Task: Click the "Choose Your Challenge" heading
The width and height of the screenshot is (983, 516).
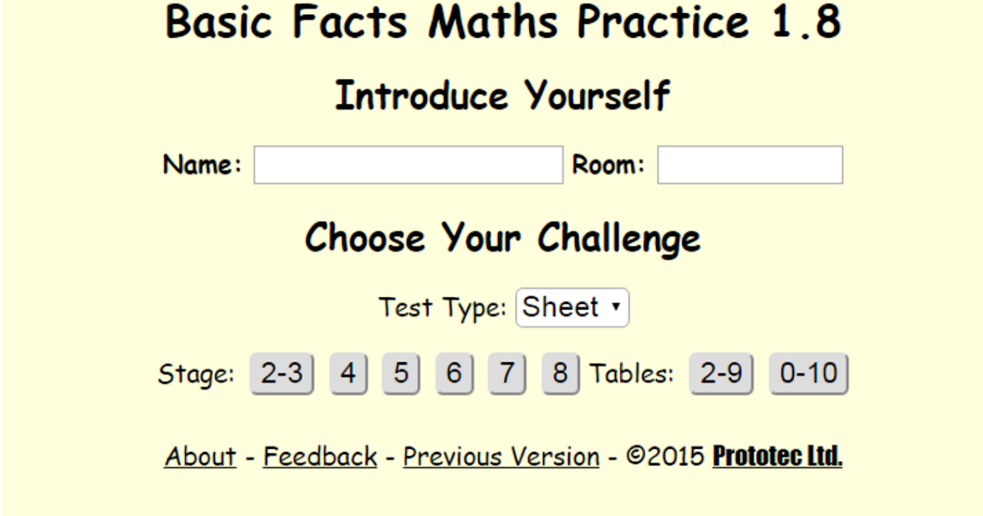Action: 503,238
